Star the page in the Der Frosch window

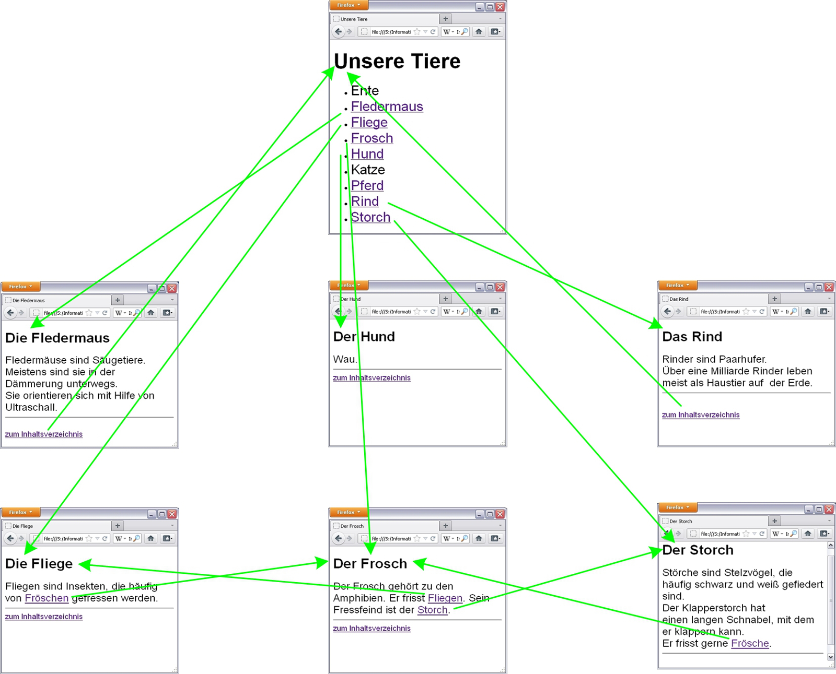click(x=417, y=538)
